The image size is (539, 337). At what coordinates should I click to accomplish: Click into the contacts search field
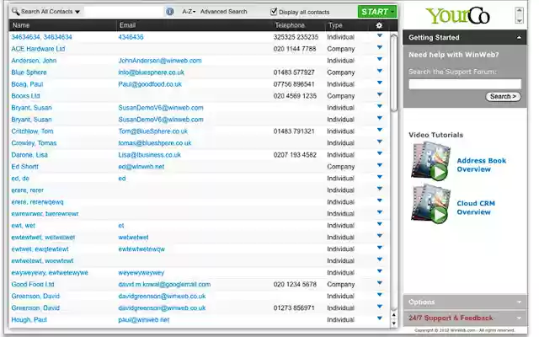tap(124, 12)
